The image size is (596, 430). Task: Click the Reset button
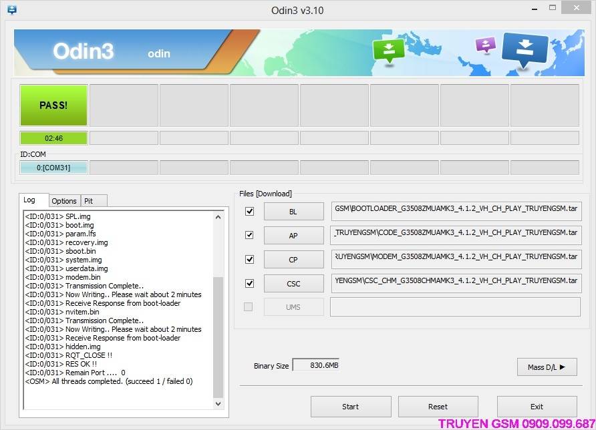(x=438, y=407)
